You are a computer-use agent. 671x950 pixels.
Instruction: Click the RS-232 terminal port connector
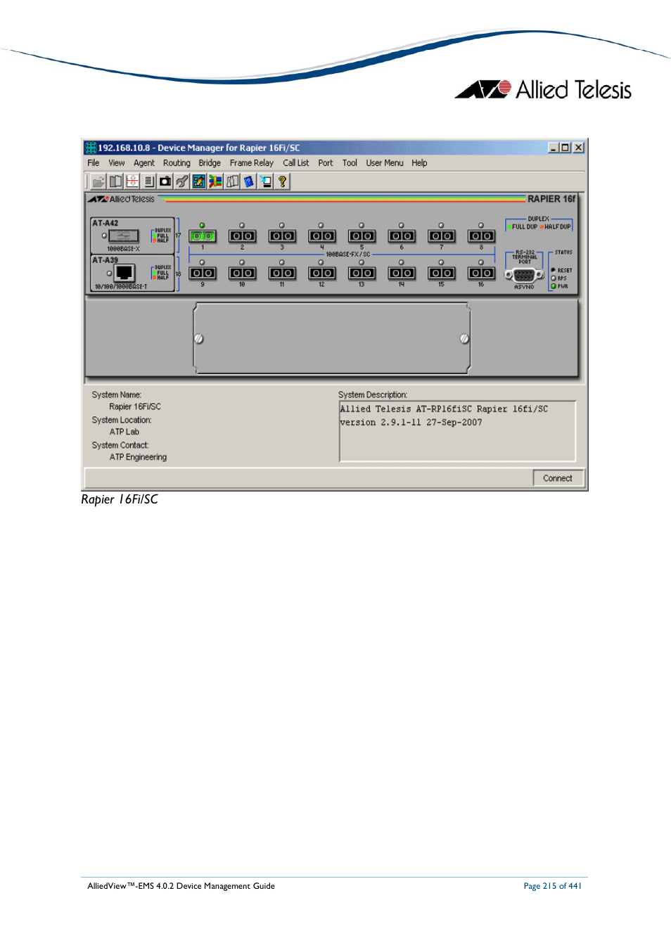click(524, 276)
